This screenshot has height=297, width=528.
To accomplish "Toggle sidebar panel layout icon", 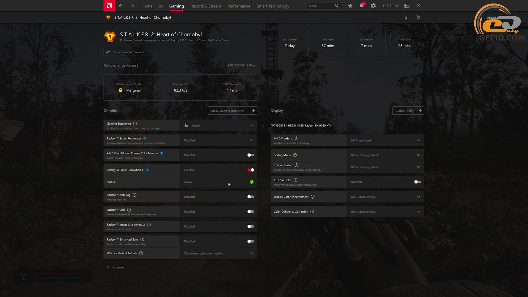I will point(407,6).
